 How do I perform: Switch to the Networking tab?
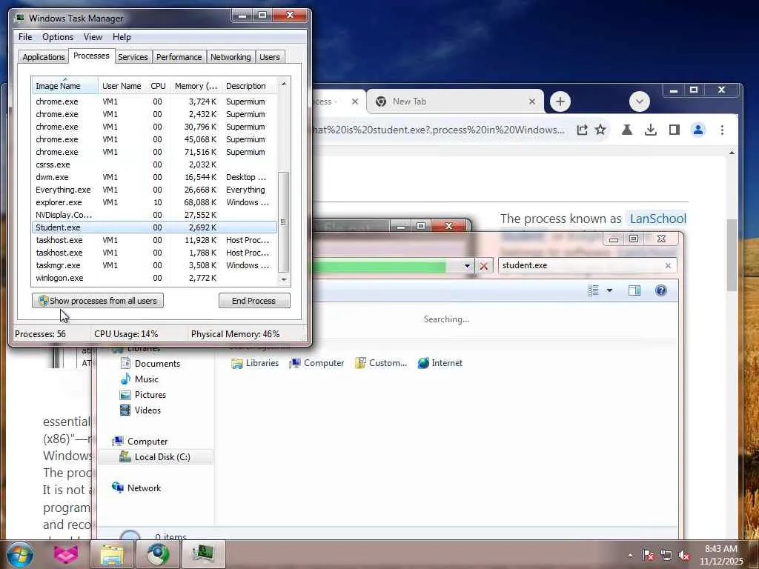pyautogui.click(x=231, y=57)
